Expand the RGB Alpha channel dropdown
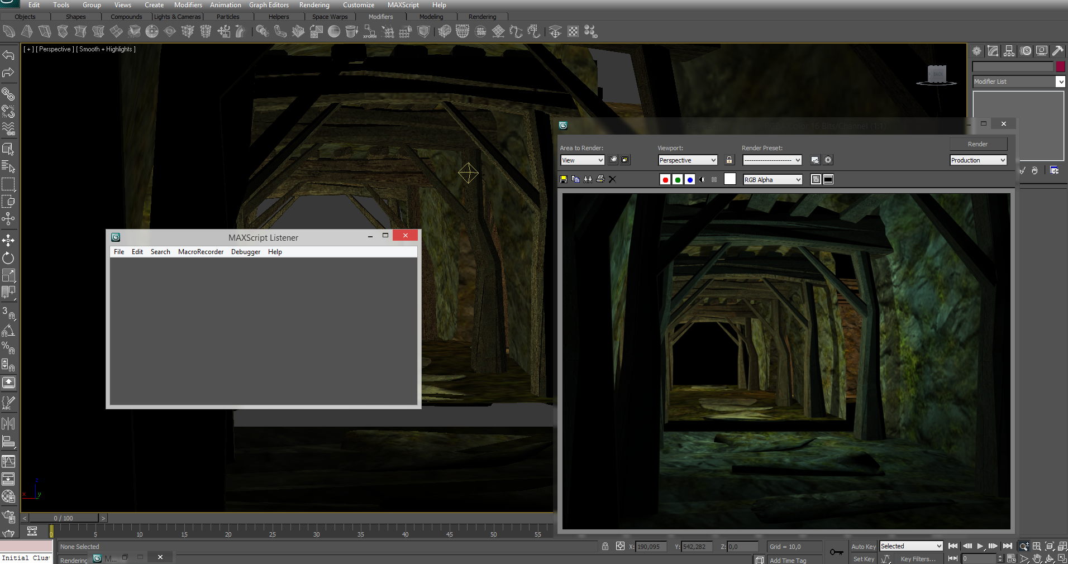 pyautogui.click(x=773, y=179)
